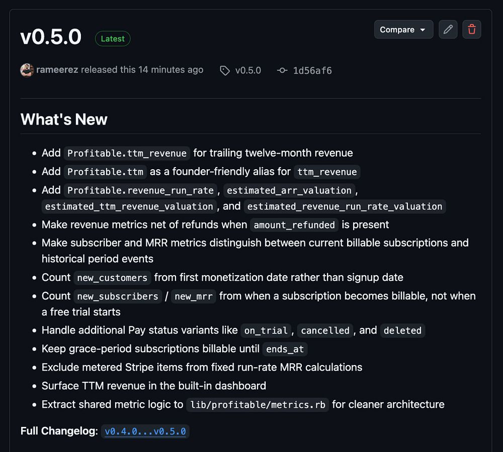
Task: Click the new_subscribers code label
Action: (x=118, y=296)
